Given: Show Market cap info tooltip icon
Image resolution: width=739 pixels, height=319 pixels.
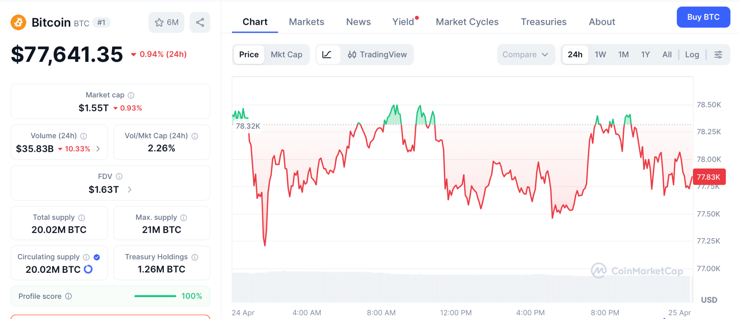Looking at the screenshot, I should pyautogui.click(x=131, y=95).
